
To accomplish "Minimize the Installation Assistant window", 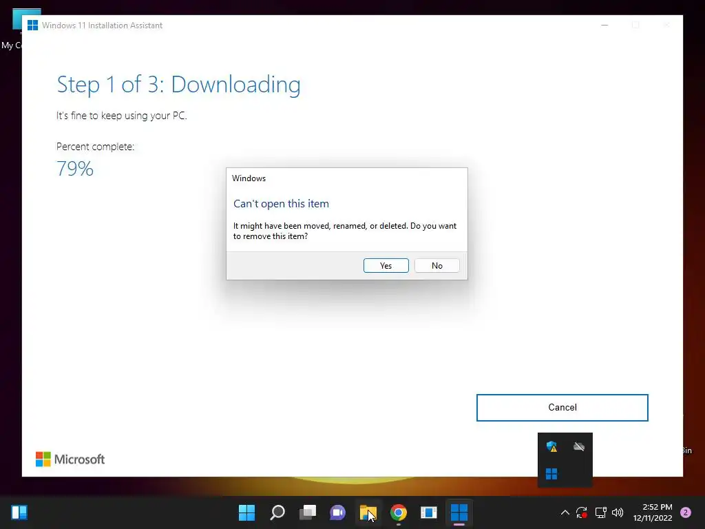I will [x=604, y=25].
